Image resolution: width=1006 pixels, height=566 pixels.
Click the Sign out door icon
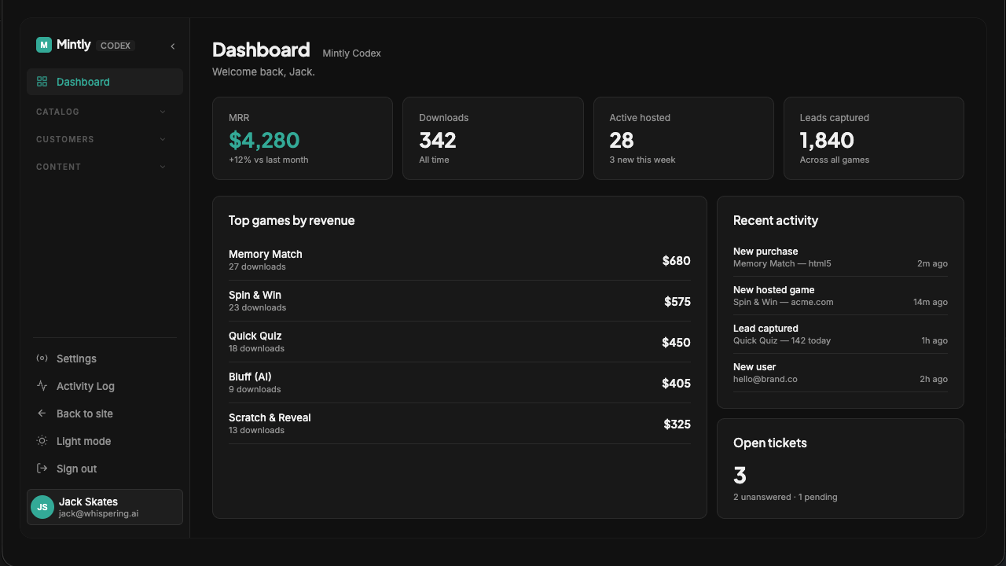pos(42,469)
